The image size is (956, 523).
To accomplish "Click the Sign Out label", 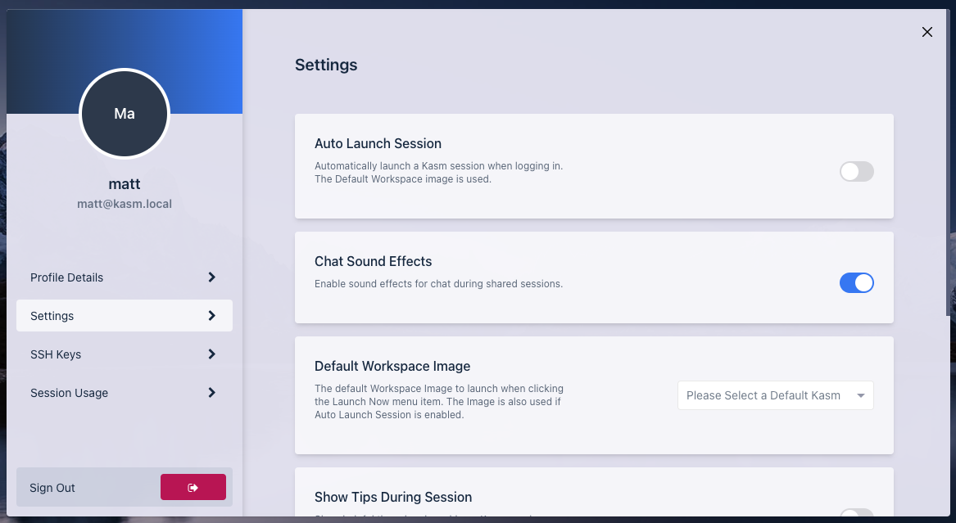I will (52, 488).
